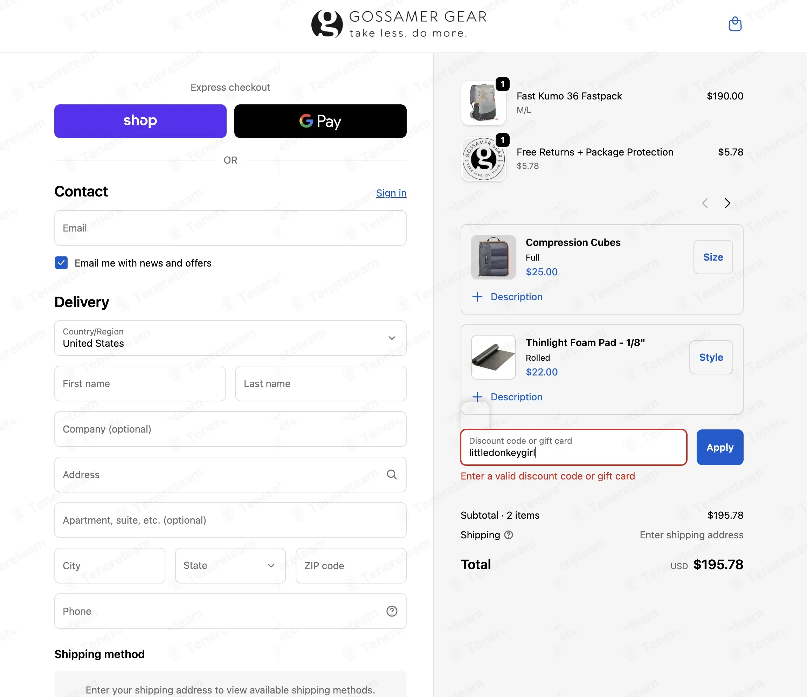Focus the Address field

coord(230,474)
